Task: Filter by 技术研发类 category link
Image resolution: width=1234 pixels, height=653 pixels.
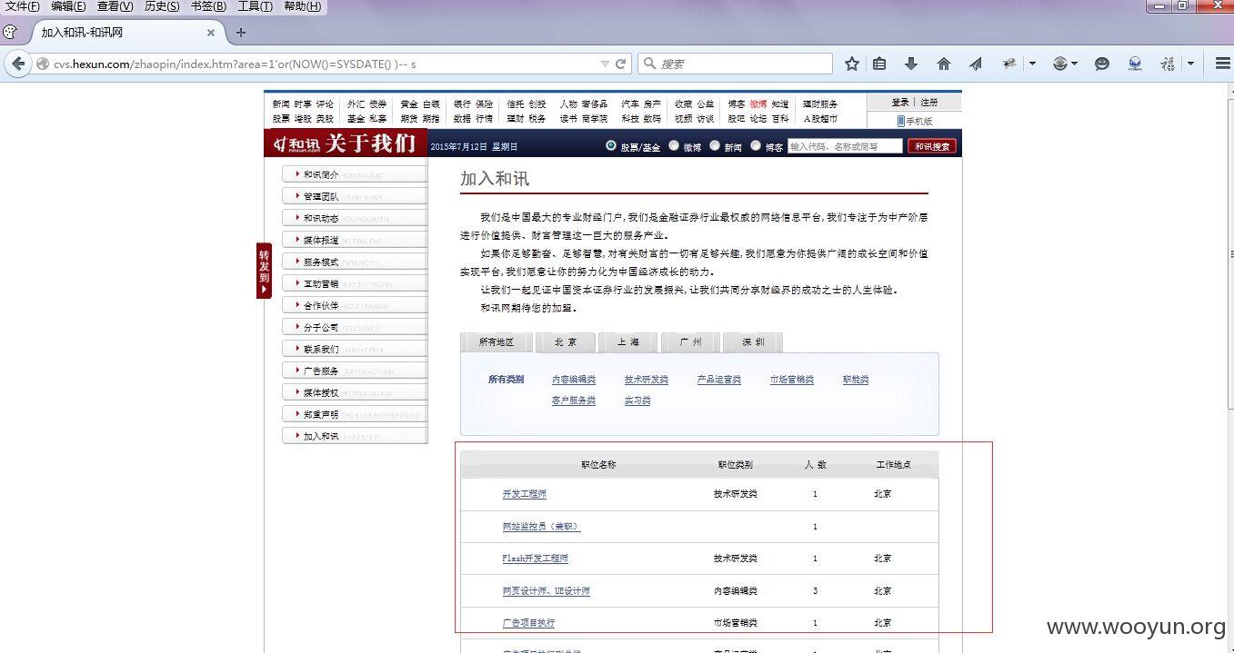Action: 647,380
